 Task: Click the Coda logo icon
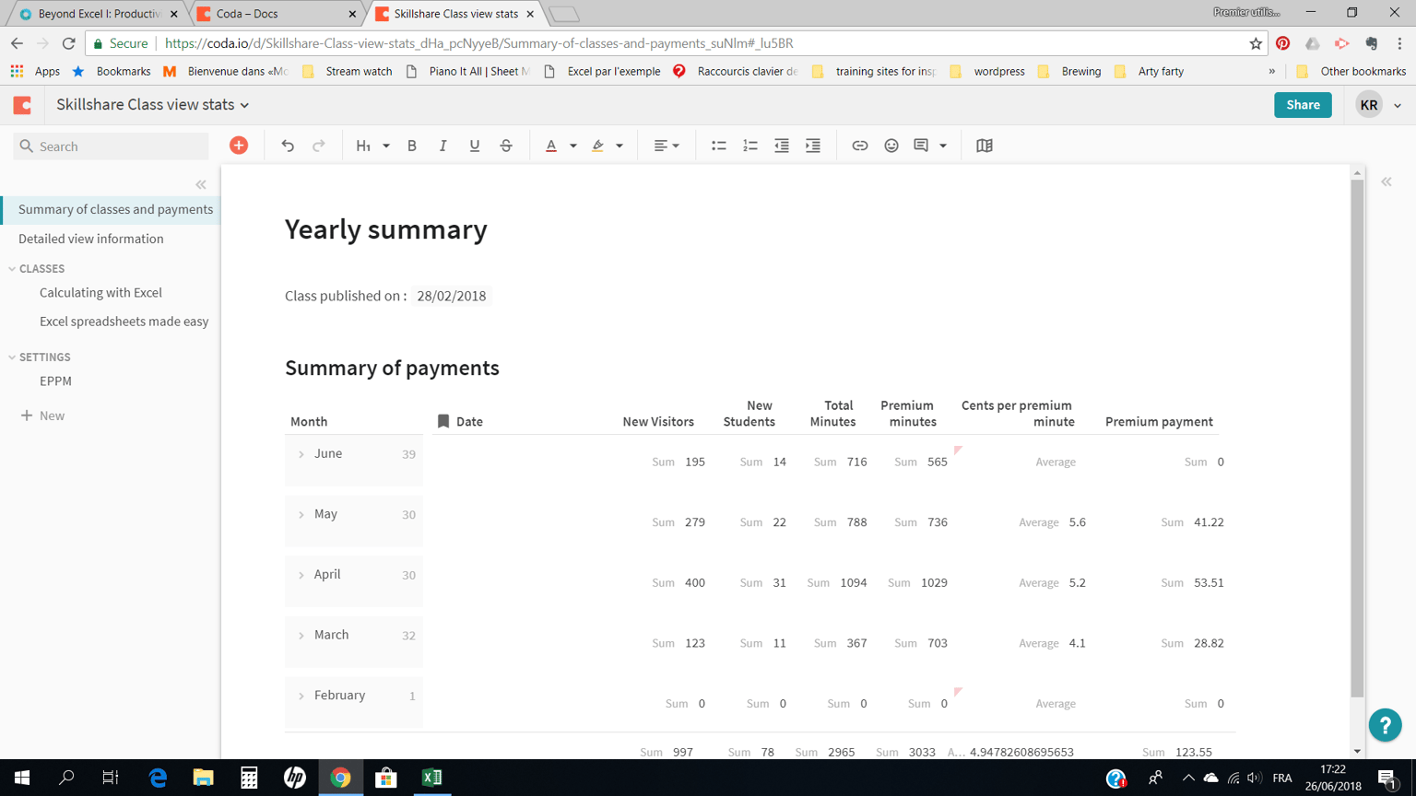(23, 105)
